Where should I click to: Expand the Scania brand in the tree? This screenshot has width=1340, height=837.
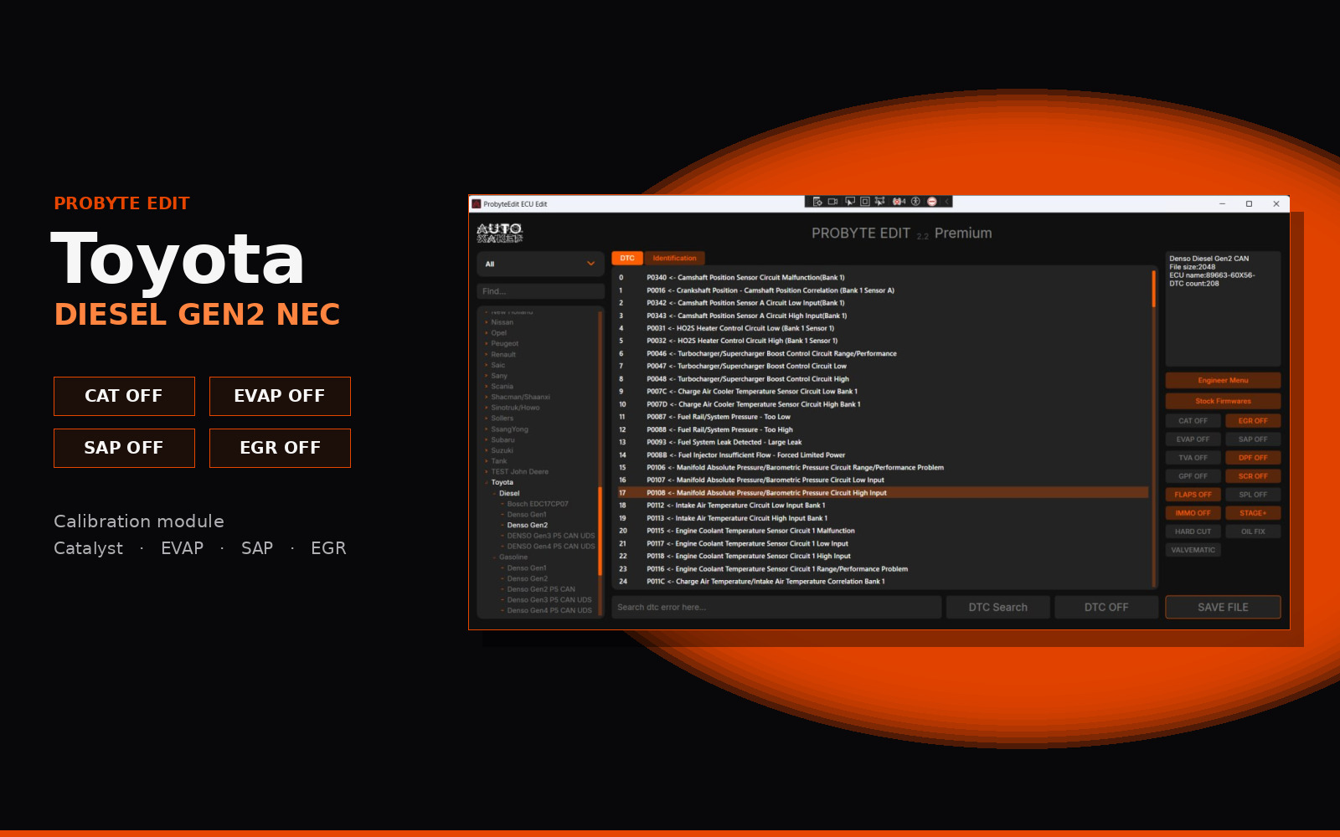pyautogui.click(x=487, y=387)
